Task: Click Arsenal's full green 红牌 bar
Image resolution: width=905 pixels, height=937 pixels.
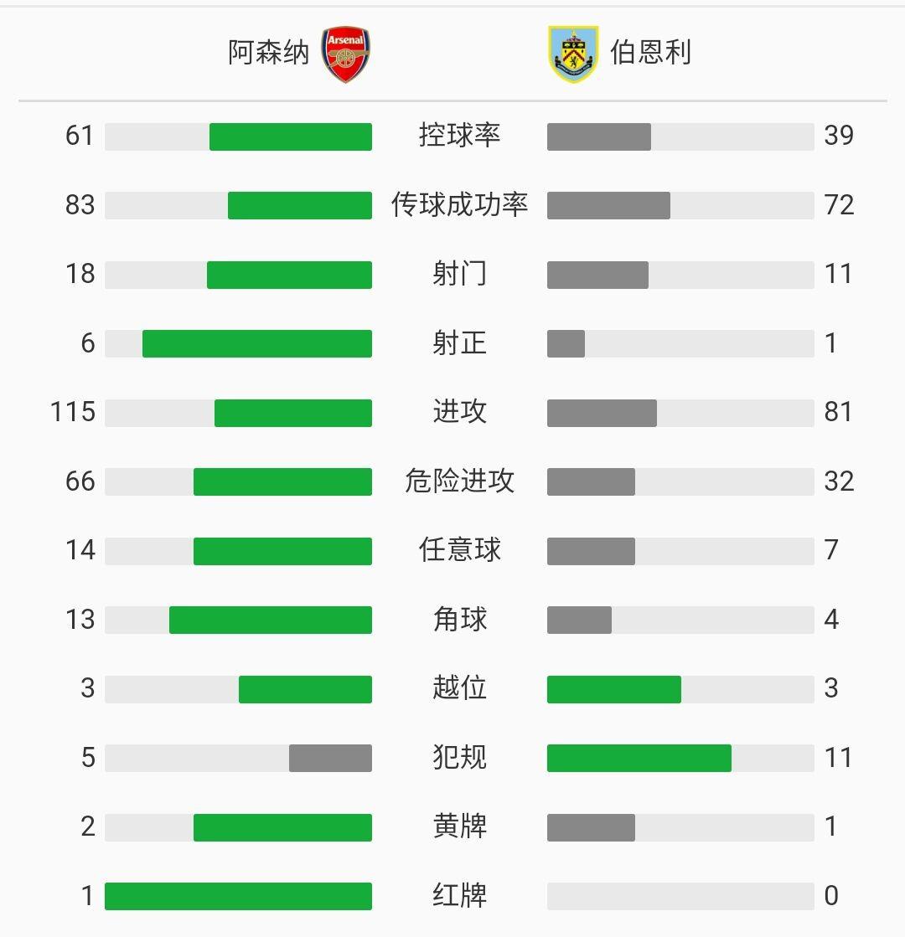Action: [238, 896]
